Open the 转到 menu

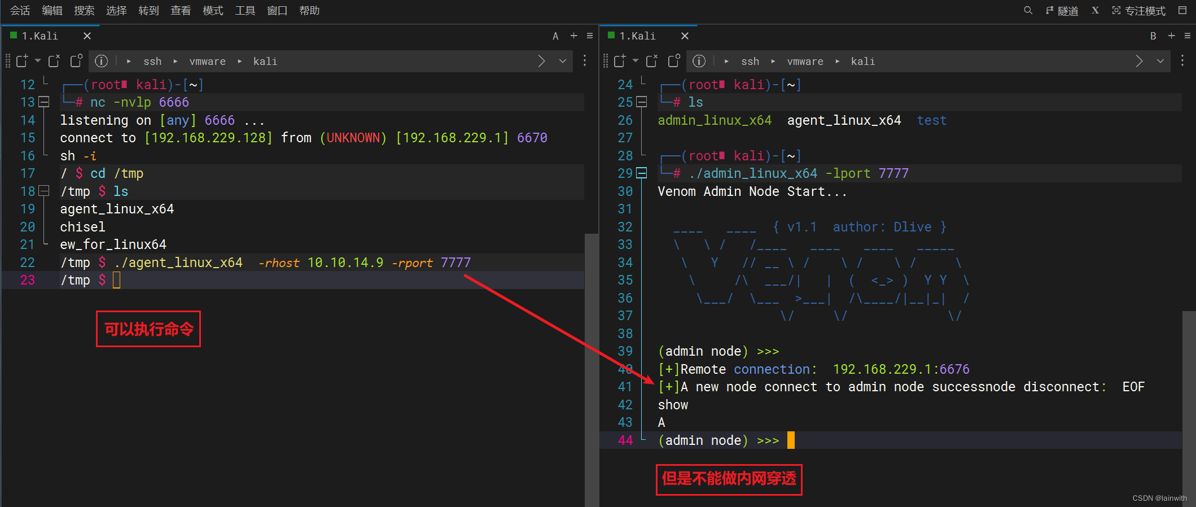coord(148,10)
